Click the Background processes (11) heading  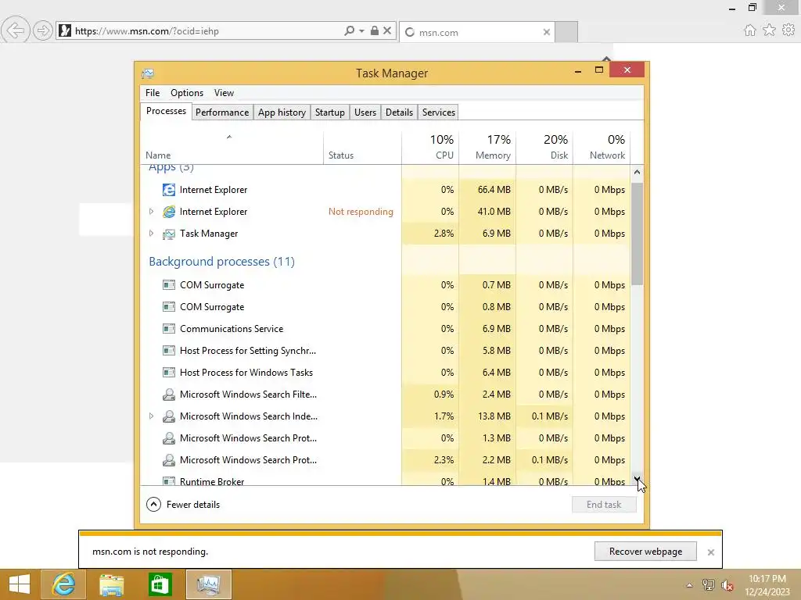[221, 262]
